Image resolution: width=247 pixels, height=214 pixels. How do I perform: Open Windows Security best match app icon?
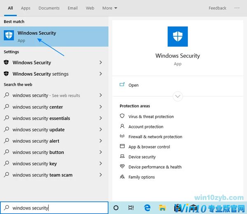click(x=9, y=35)
